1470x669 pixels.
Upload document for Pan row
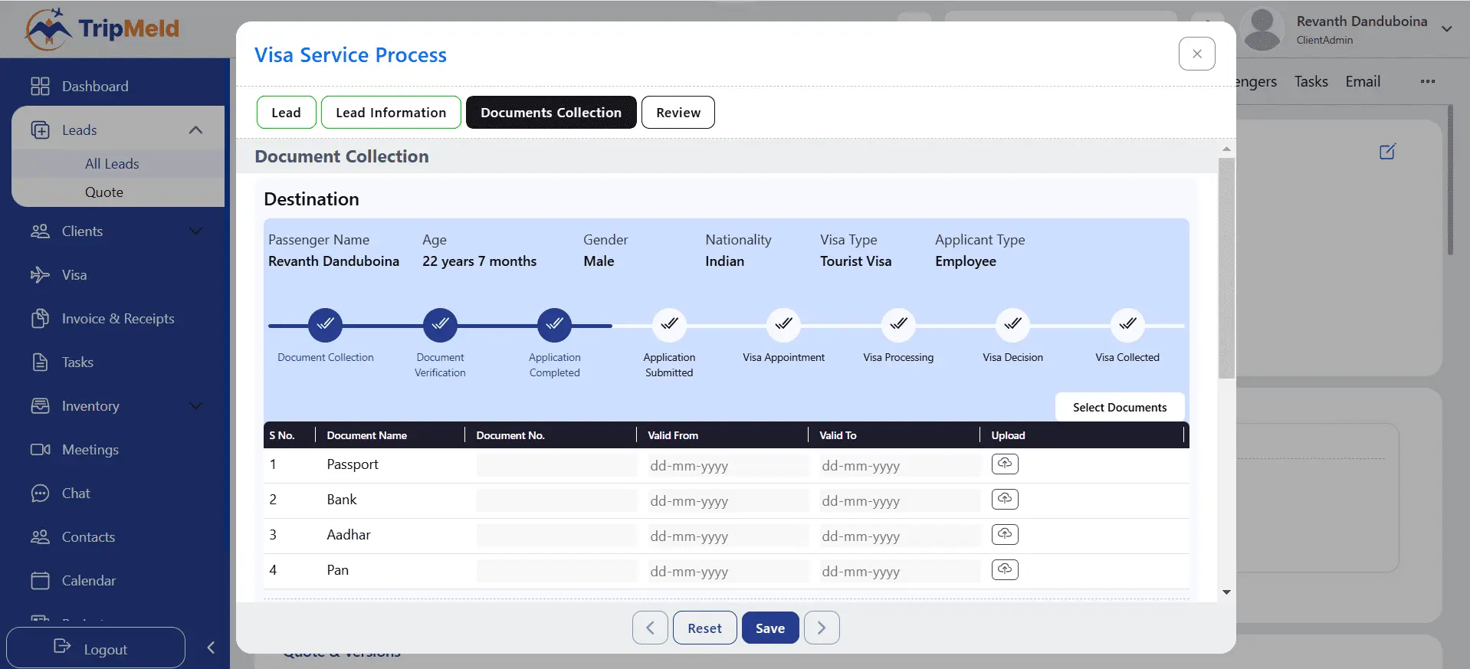coord(1004,569)
